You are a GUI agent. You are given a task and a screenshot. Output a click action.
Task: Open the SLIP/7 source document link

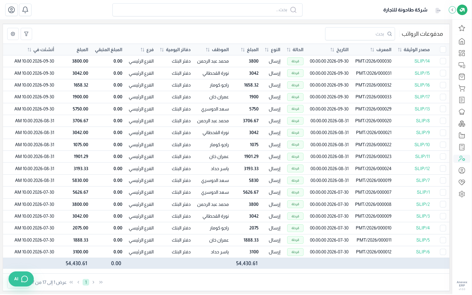(x=423, y=180)
